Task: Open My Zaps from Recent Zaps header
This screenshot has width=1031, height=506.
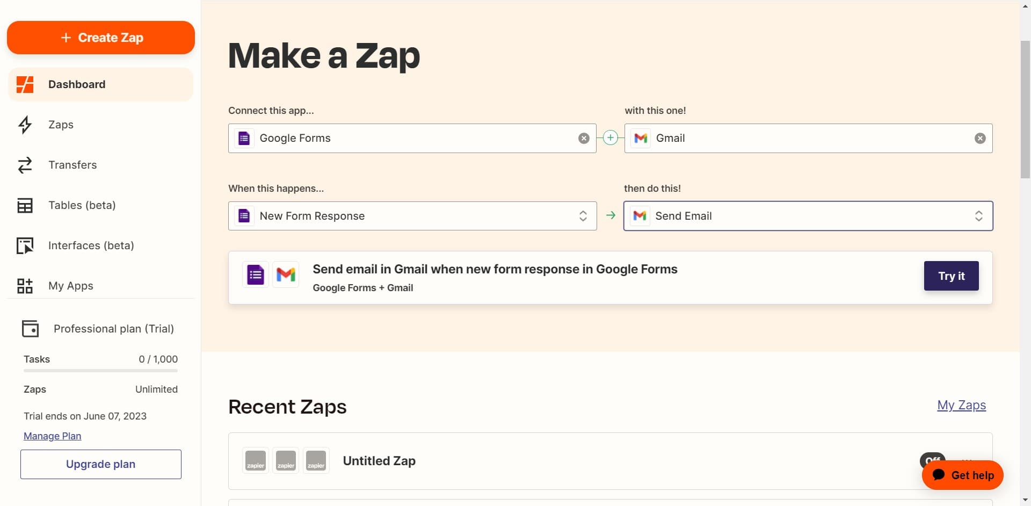Action: [x=961, y=405]
